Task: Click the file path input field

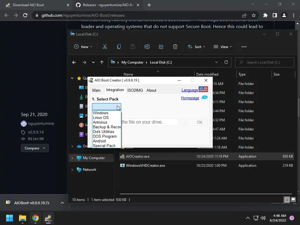Action: tap(149, 122)
